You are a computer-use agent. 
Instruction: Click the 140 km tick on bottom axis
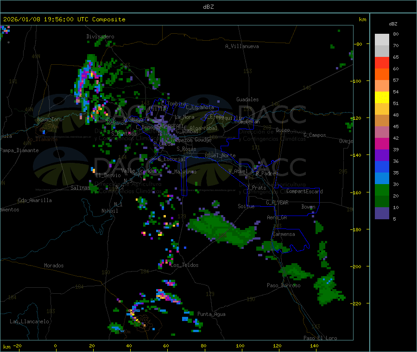(314, 346)
